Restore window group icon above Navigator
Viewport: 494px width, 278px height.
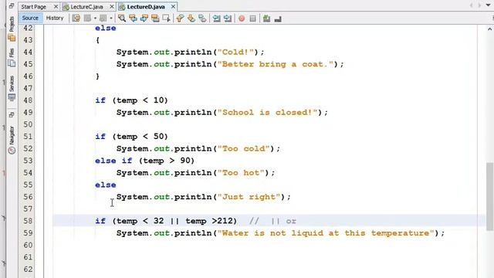click(x=12, y=115)
